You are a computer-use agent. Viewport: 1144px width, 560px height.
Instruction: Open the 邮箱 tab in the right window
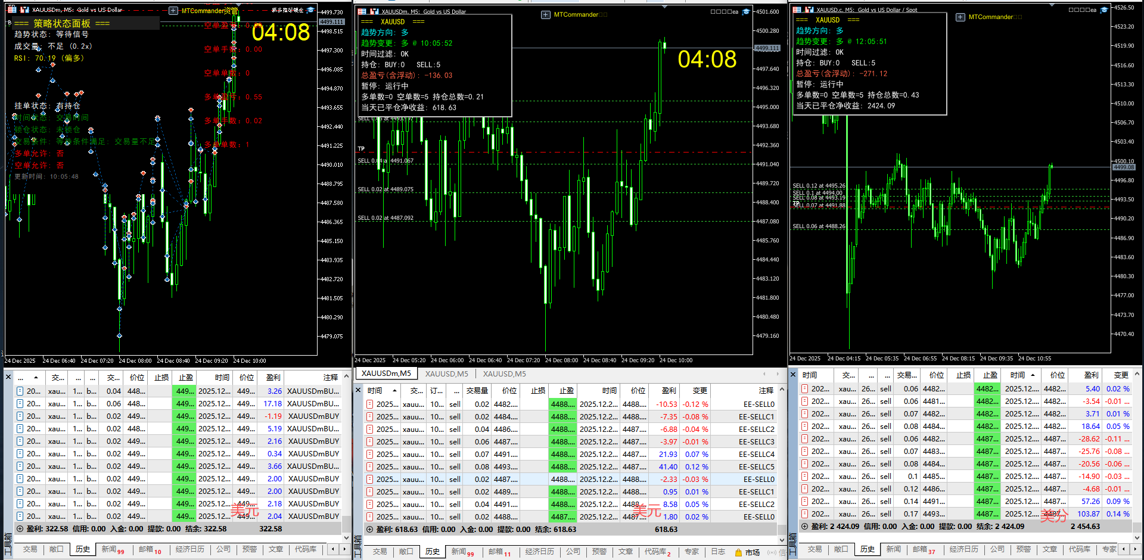point(924,549)
